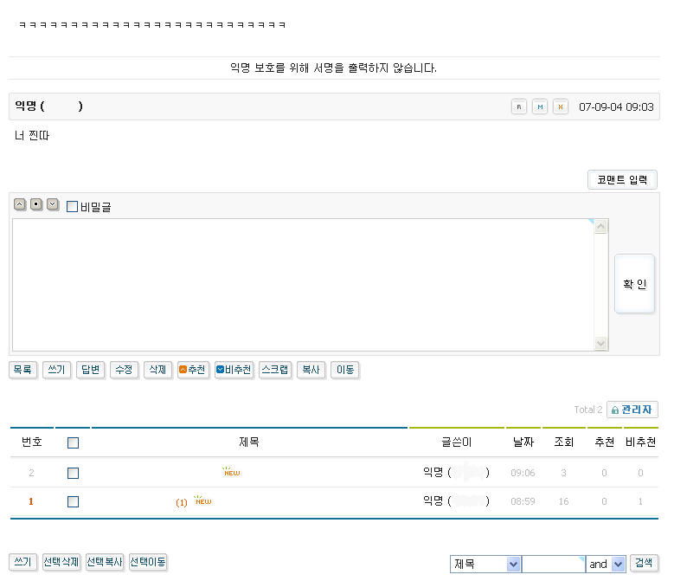Click time 08:59 in post list
674x581 pixels.
523,501
